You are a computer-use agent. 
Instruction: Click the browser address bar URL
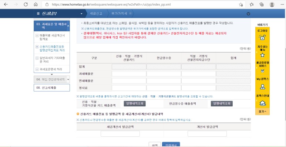pos(111,4)
